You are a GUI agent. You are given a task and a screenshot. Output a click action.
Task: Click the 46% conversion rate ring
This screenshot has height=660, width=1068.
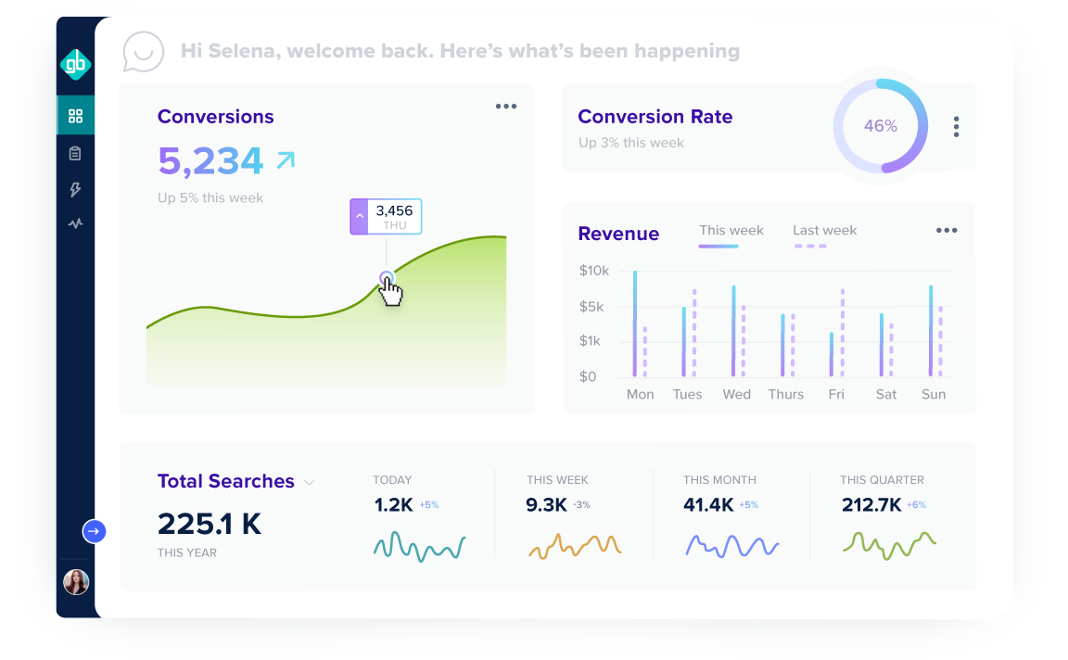click(880, 126)
